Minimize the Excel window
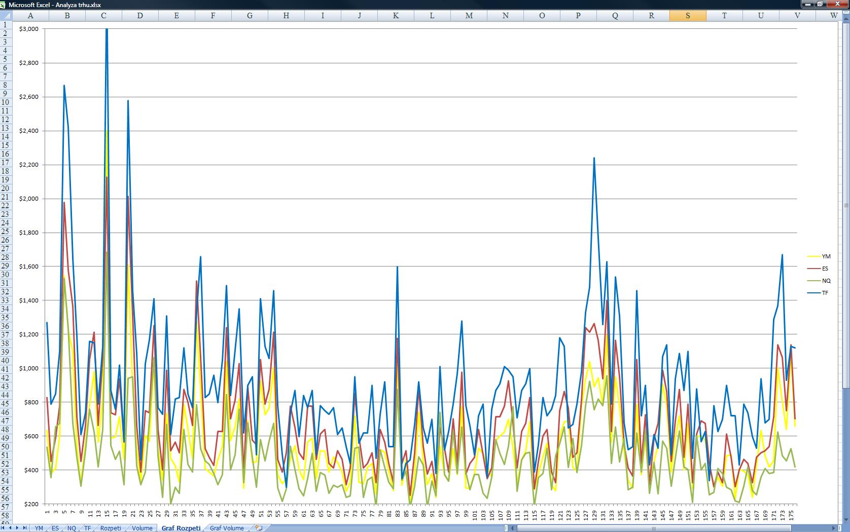Viewport: 850px width, 532px height. click(x=807, y=4)
